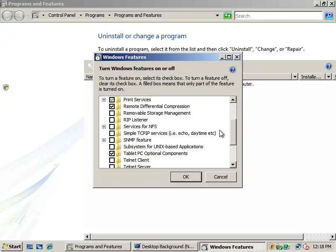Select the Telnet Server list item

coord(137,166)
